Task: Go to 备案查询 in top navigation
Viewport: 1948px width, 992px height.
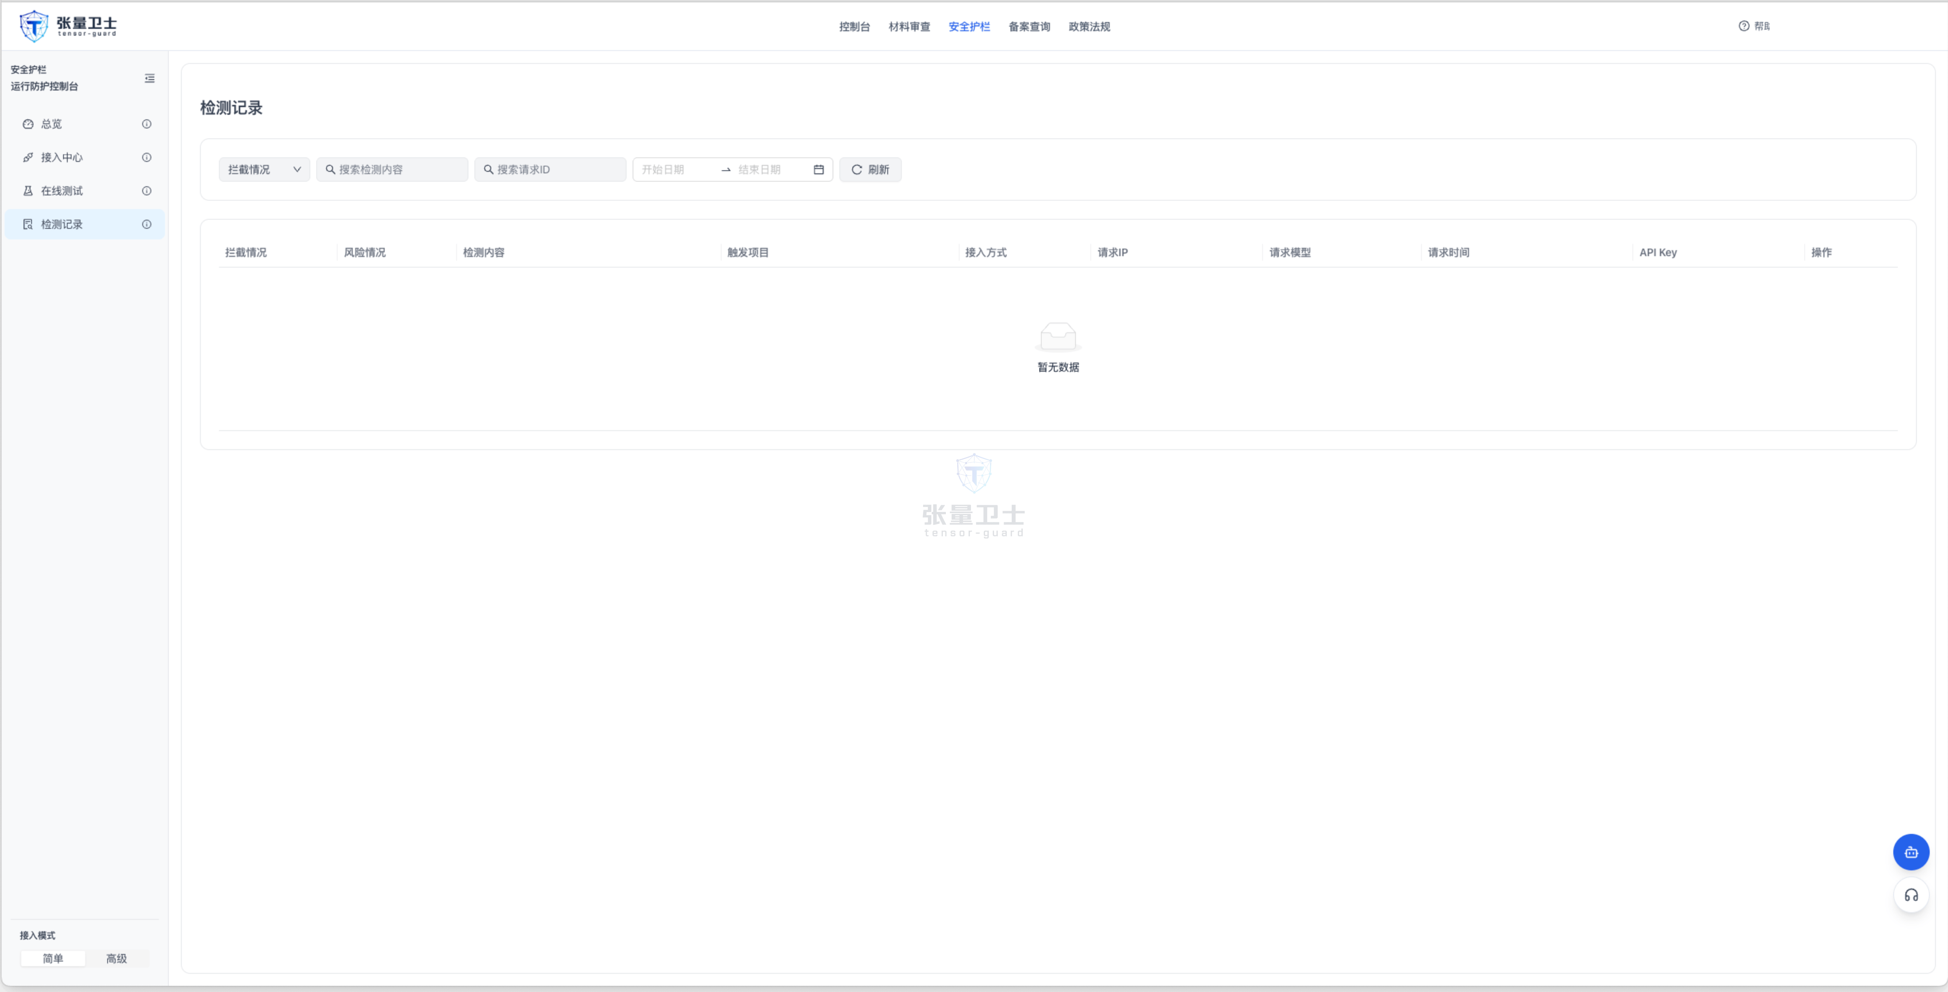Action: 1029,27
